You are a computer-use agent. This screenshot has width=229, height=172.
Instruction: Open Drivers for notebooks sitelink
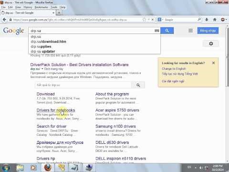pos(56,110)
